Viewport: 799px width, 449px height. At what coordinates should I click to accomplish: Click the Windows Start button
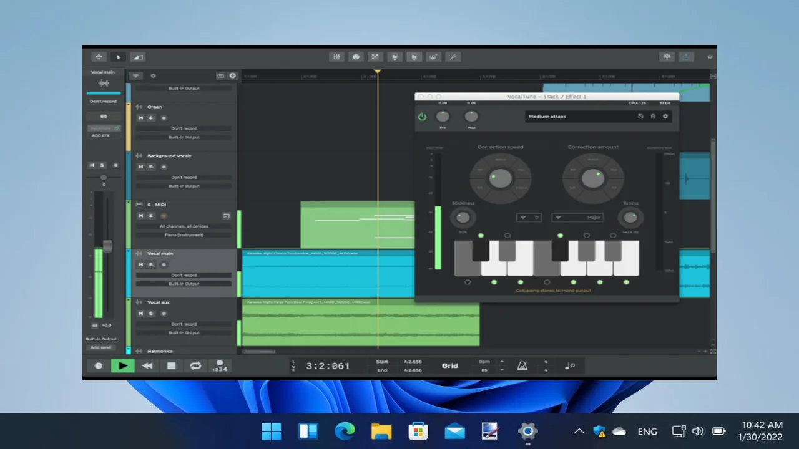272,431
